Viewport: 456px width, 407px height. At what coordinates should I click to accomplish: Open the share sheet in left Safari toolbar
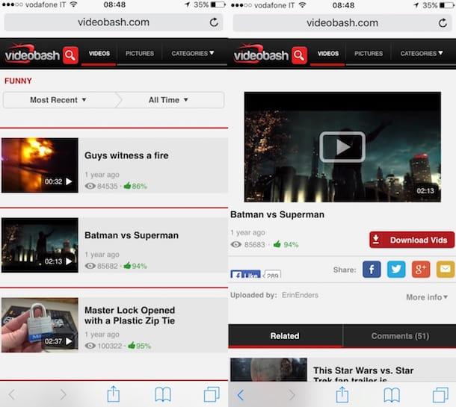114,394
